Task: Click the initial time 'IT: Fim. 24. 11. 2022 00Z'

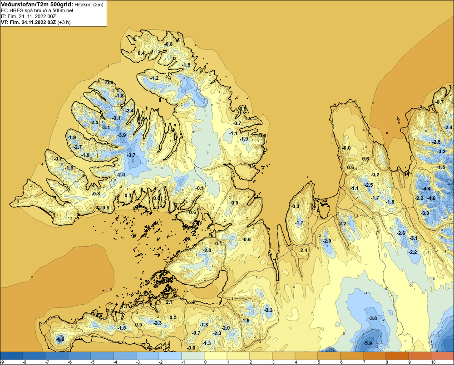Action: [x=28, y=16]
